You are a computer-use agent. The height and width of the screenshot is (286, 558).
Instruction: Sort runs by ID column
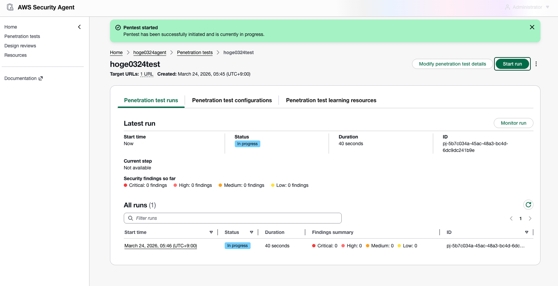tap(526, 232)
